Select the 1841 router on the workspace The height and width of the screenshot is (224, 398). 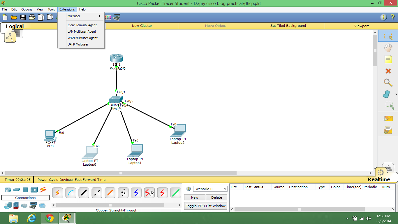coord(116,58)
